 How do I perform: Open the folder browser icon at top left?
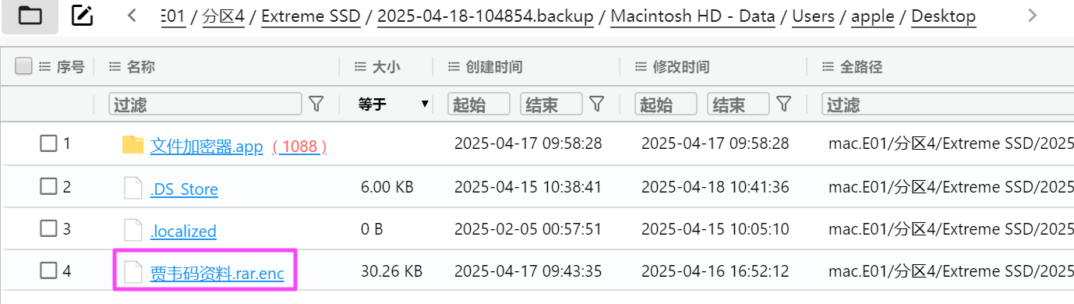[30, 15]
